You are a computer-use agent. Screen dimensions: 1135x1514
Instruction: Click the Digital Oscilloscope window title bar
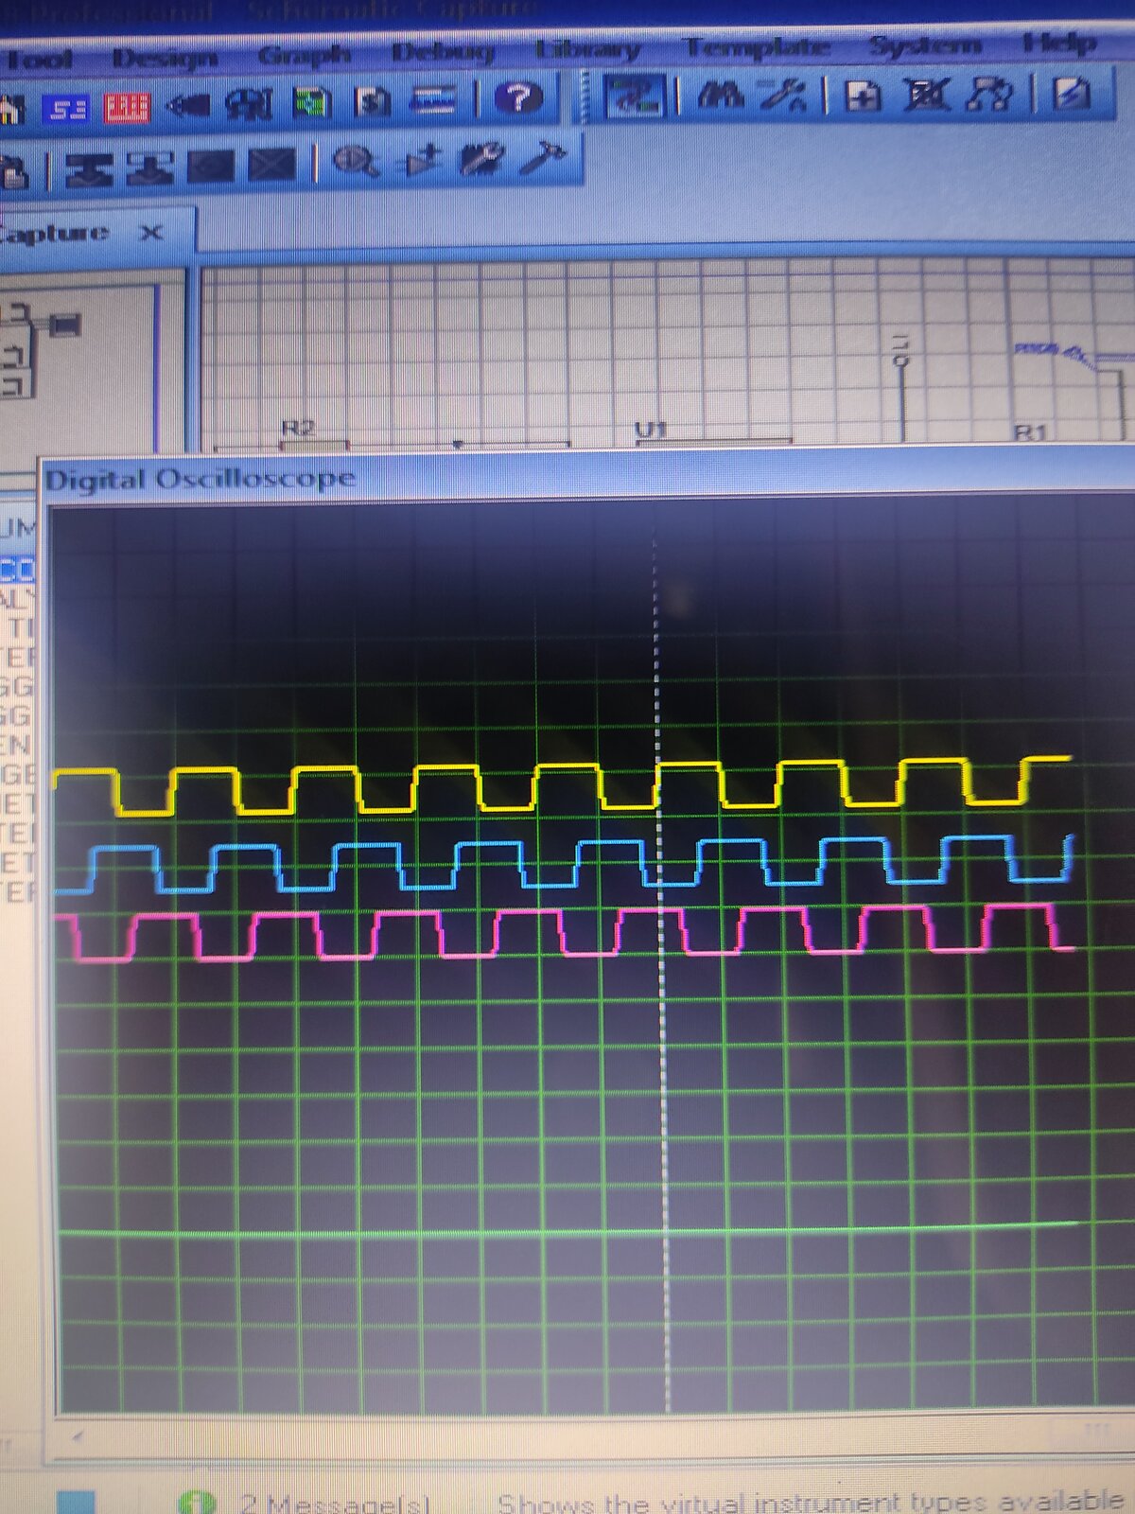[586, 477]
